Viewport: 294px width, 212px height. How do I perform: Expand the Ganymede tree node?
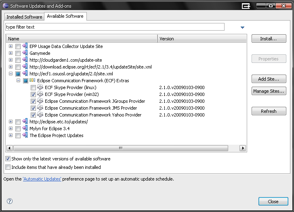tap(10, 53)
